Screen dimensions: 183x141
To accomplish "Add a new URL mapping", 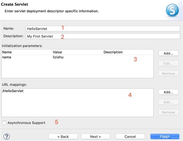I will pos(168,92).
